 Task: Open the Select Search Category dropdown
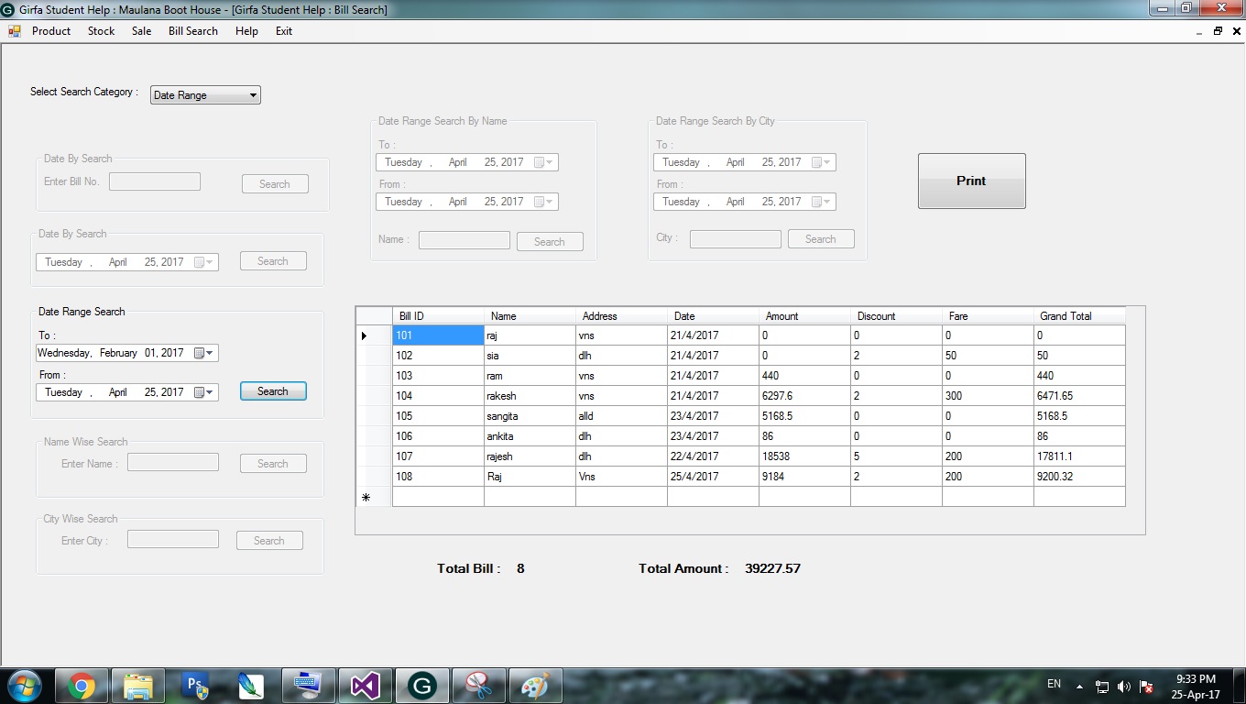(254, 94)
